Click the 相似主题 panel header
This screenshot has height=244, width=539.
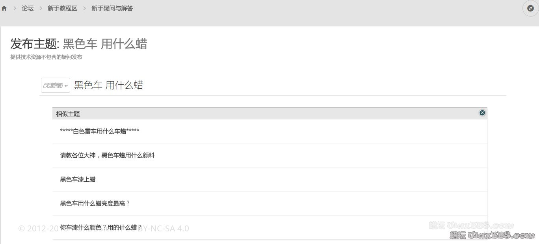coord(68,114)
